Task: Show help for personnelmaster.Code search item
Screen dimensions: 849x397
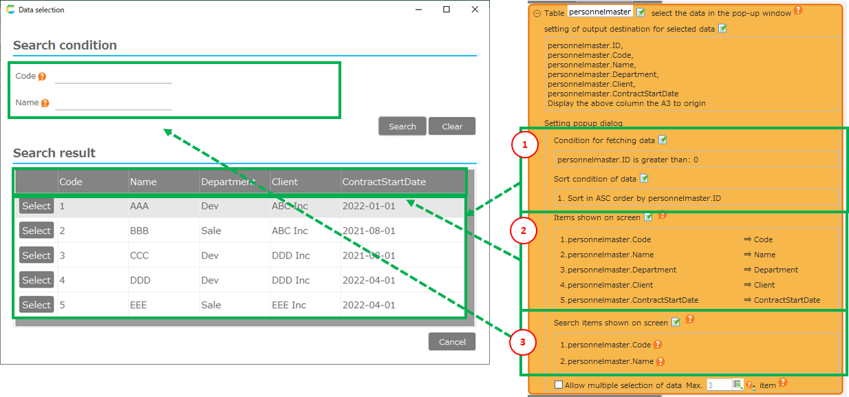Action: (658, 345)
